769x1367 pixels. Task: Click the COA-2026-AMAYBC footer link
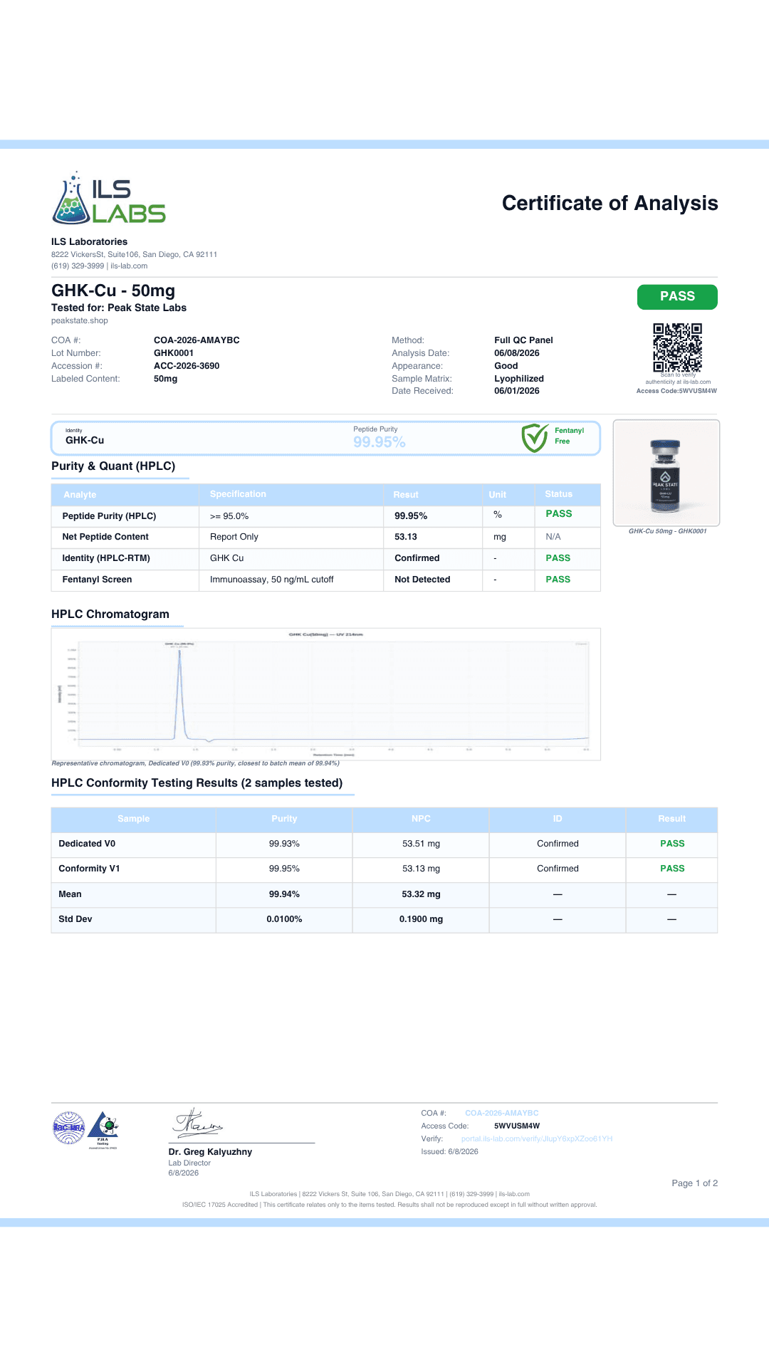click(x=502, y=1113)
